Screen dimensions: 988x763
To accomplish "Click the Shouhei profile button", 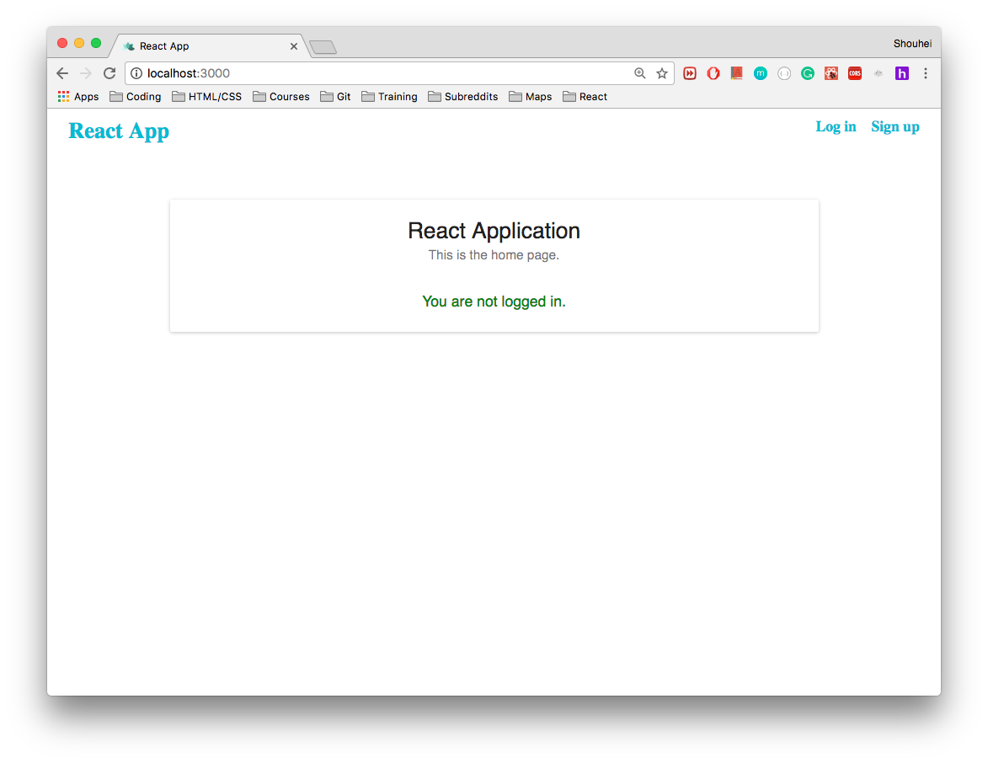I will (x=911, y=44).
